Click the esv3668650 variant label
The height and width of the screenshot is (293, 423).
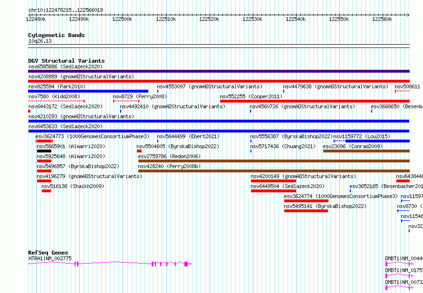pos(396,106)
